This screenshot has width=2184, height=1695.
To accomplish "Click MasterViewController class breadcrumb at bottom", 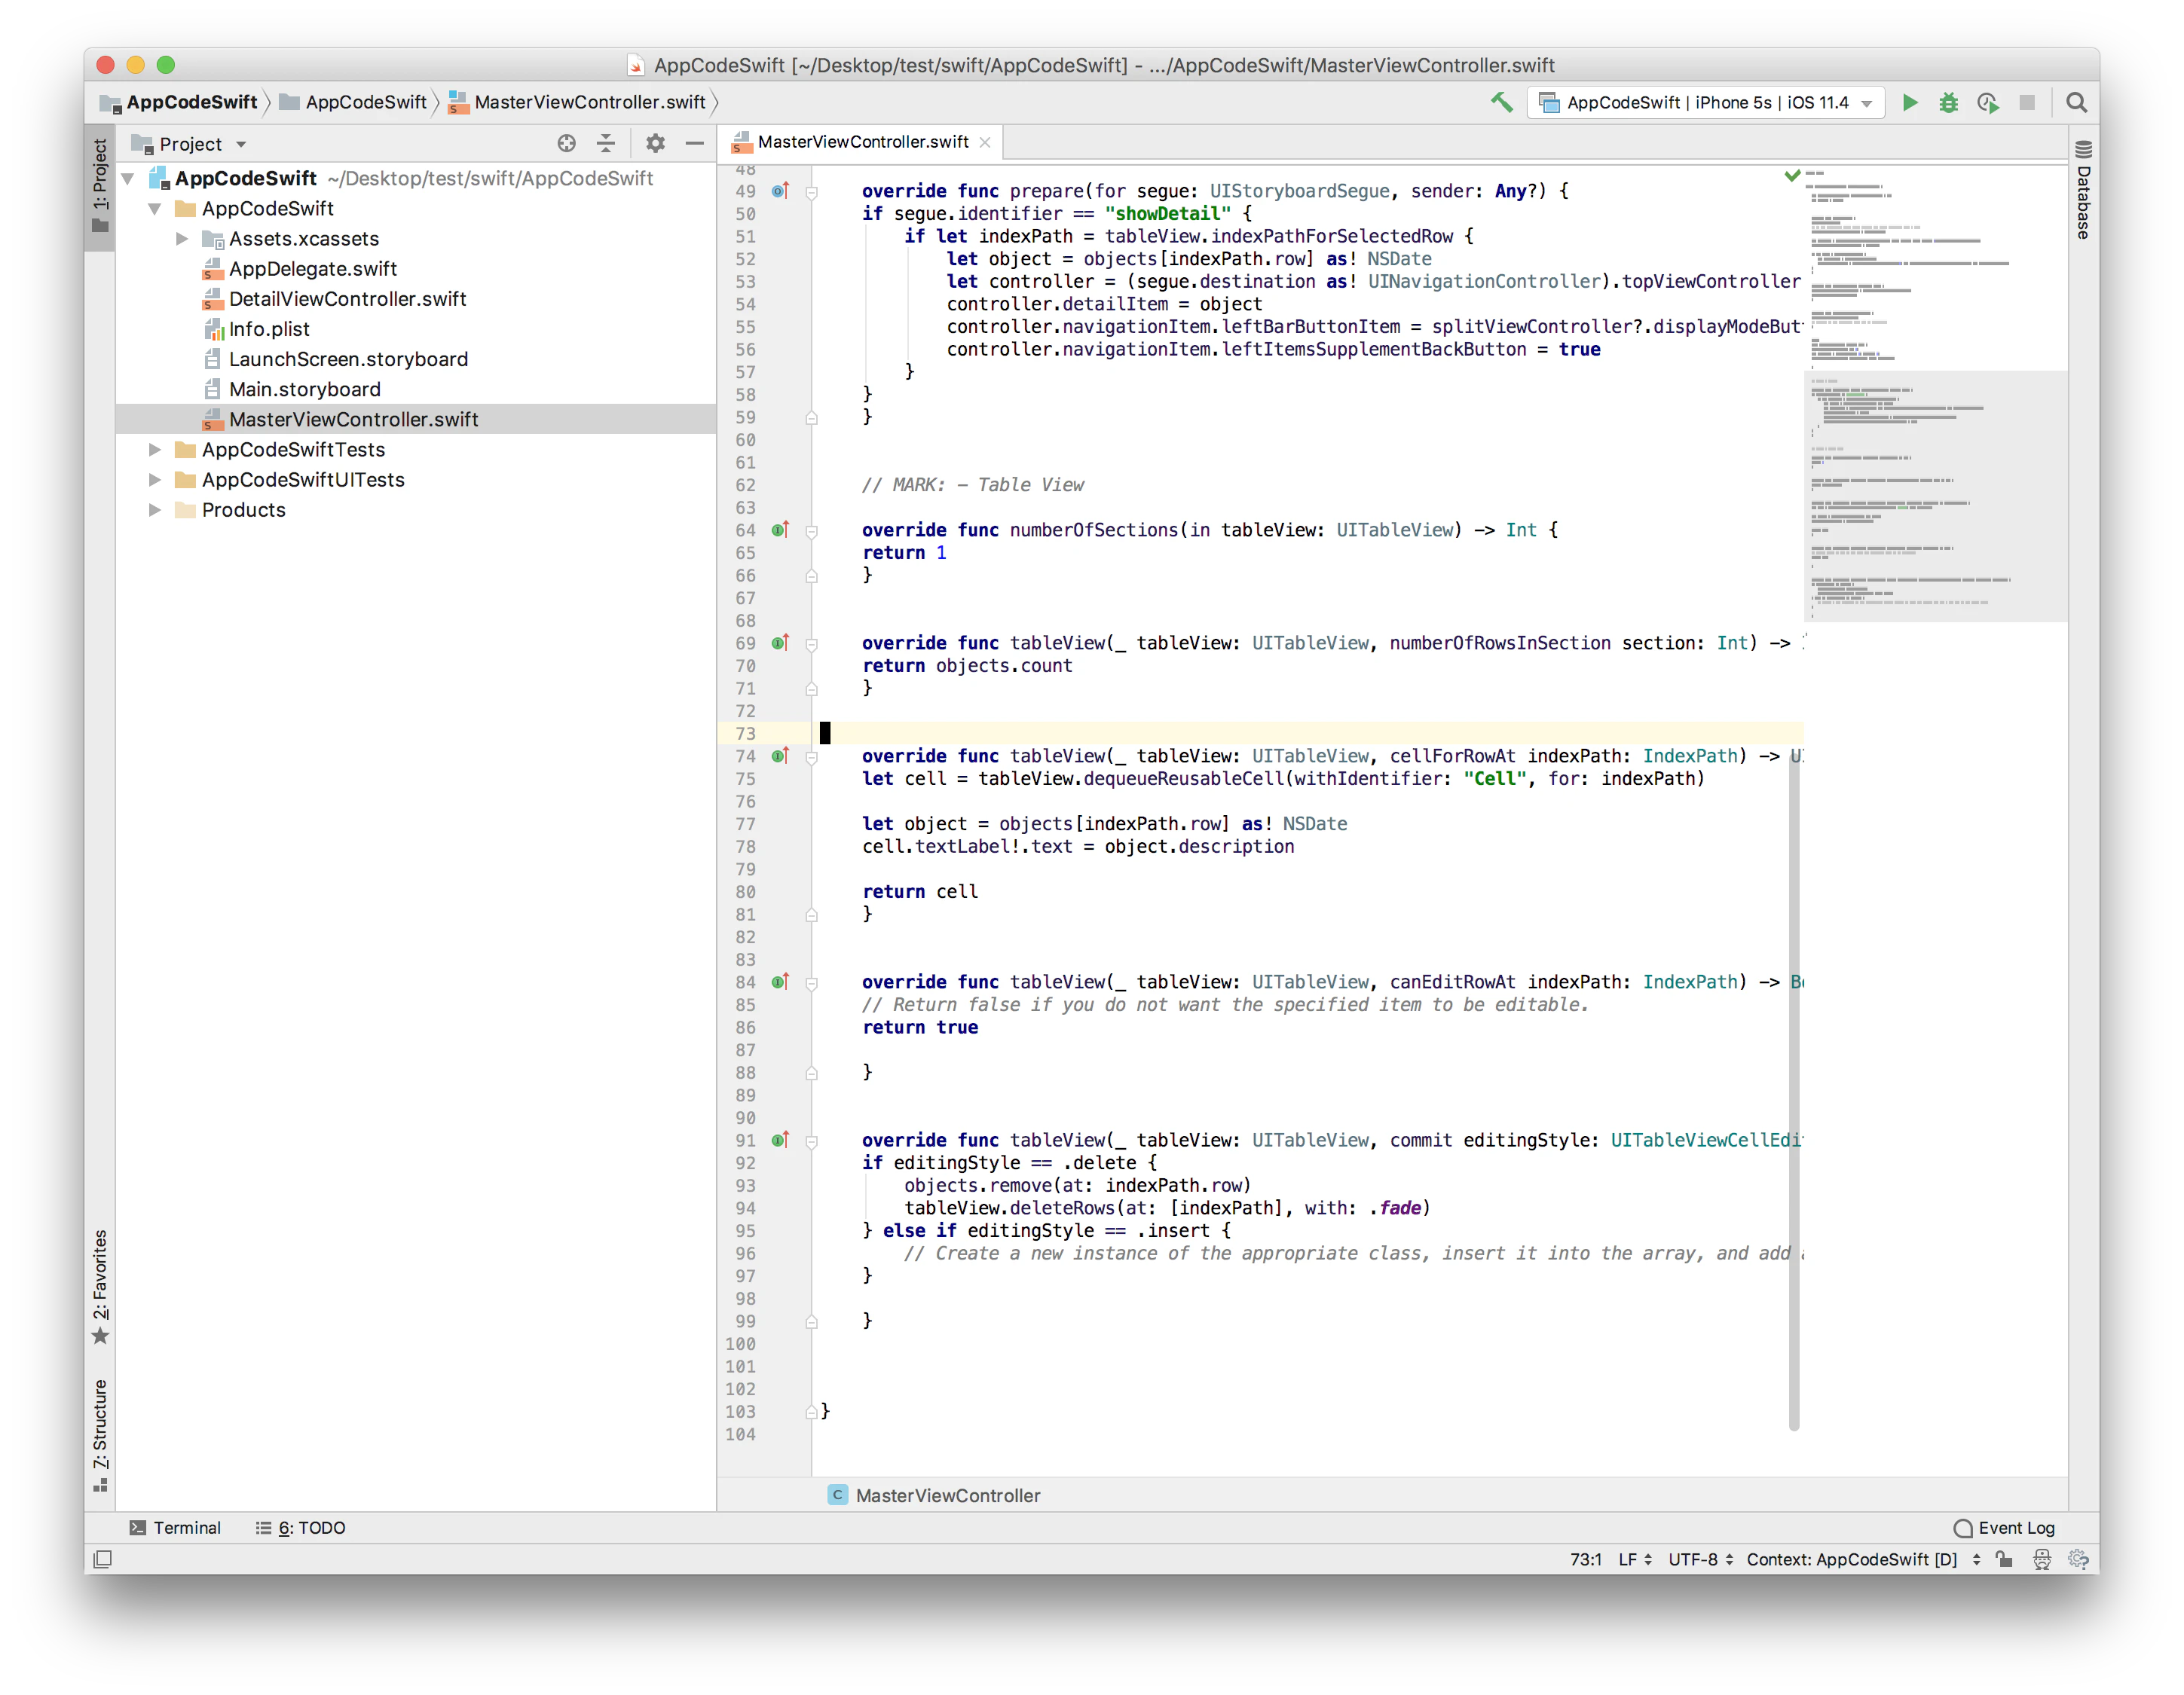I will (x=935, y=1495).
